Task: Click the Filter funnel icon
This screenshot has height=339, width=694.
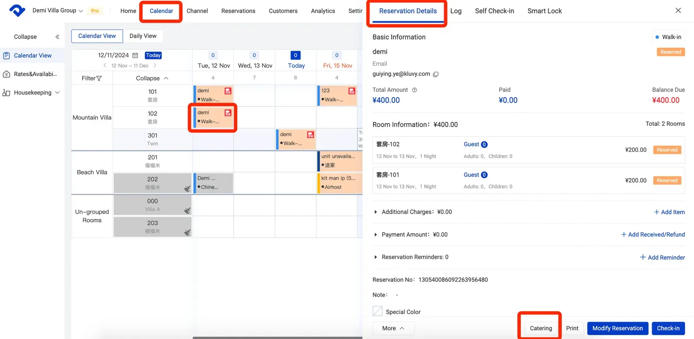Action: [x=99, y=78]
